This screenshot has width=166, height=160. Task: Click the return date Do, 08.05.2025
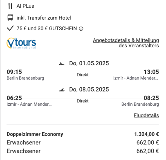pyautogui.click(x=89, y=89)
